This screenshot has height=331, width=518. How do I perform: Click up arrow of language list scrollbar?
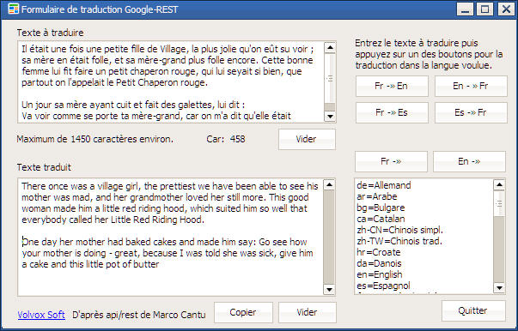coord(499,185)
